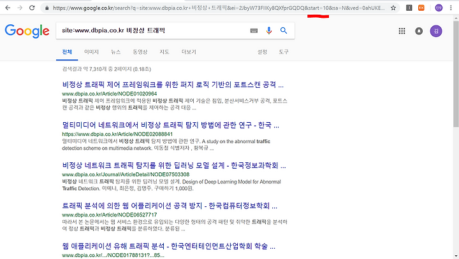Open the orange extension icon
Screen dimensions: 459x259
[x=421, y=8]
